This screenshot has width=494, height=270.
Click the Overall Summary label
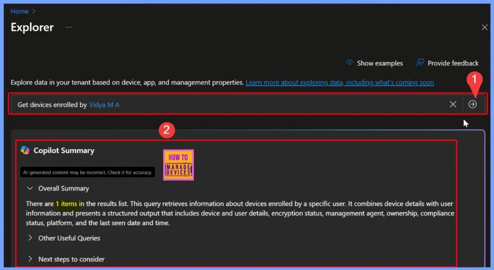64,189
